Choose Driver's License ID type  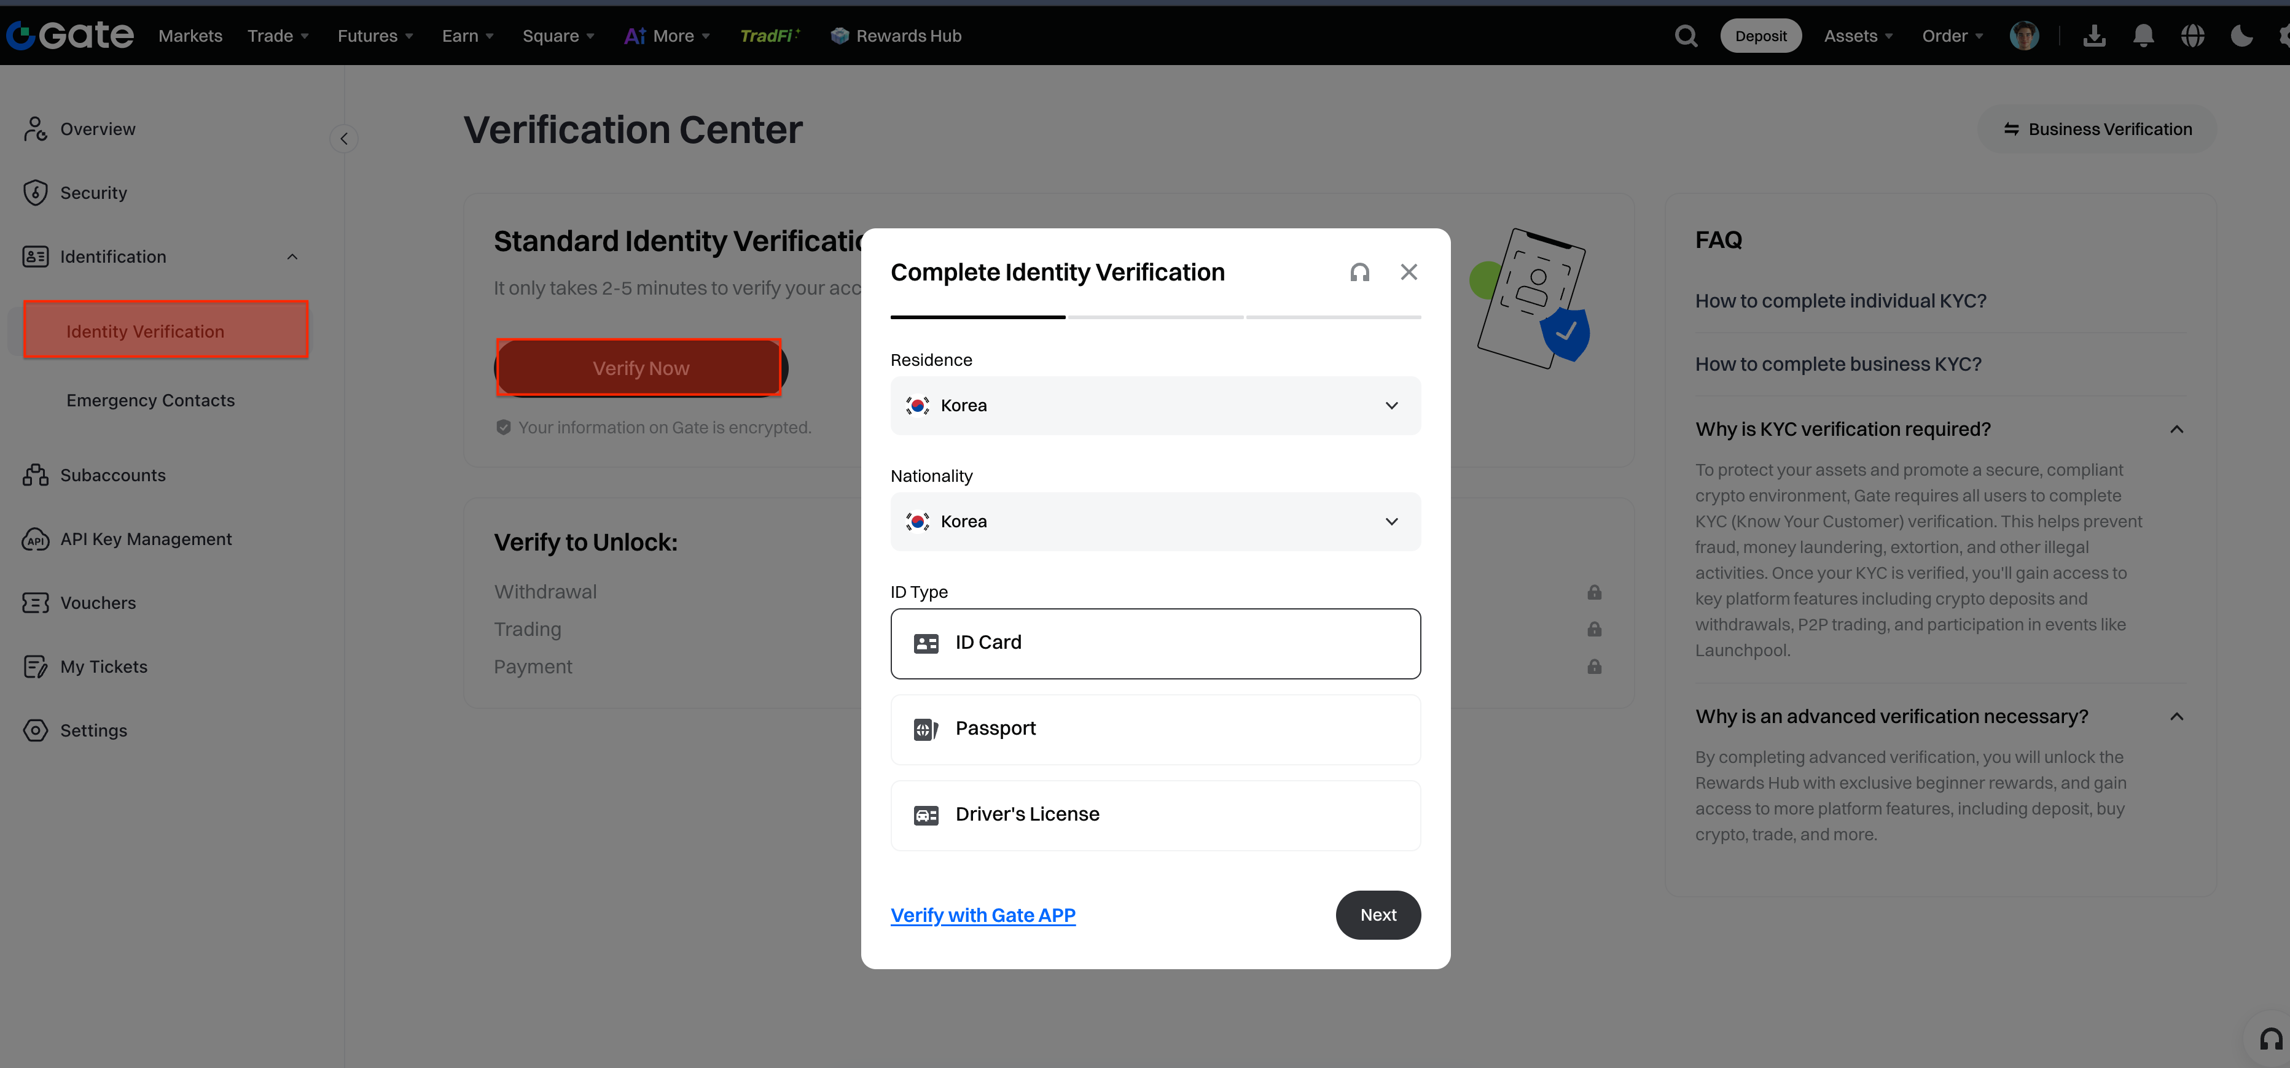coord(1155,815)
